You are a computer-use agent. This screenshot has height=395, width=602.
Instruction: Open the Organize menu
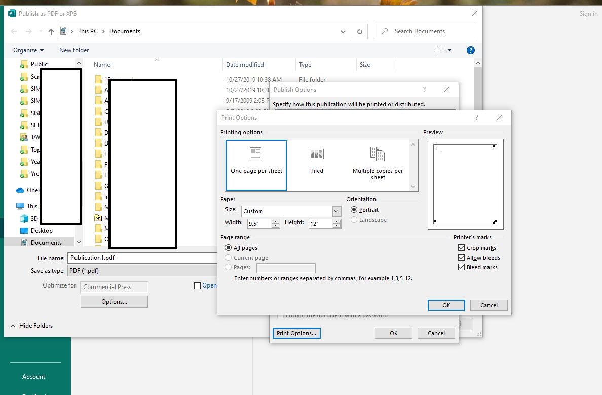click(28, 50)
